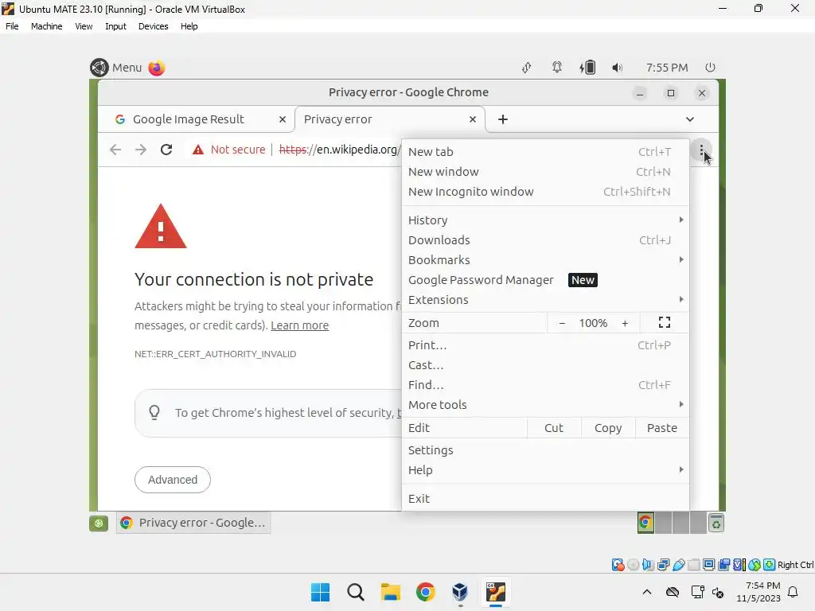
Task: Select Cast… in the menu
Action: tap(545, 365)
